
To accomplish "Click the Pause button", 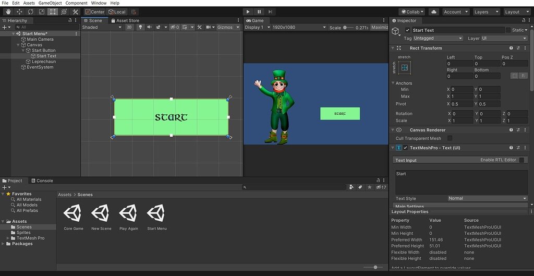I will 259,12.
